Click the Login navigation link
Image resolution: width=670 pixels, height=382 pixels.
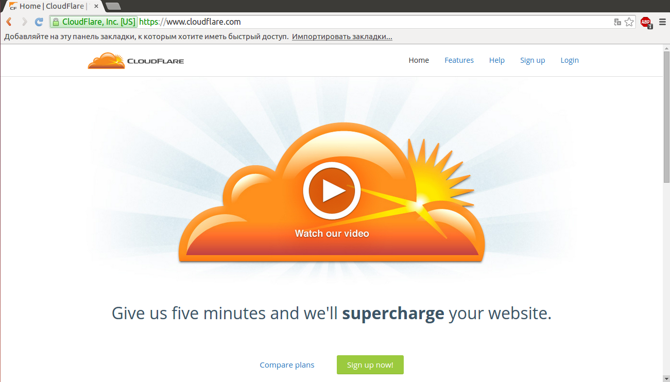click(570, 60)
